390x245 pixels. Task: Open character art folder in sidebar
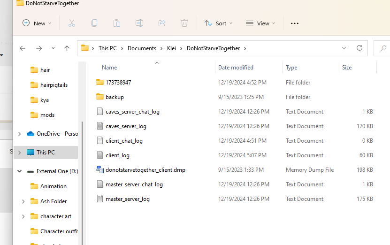56,216
